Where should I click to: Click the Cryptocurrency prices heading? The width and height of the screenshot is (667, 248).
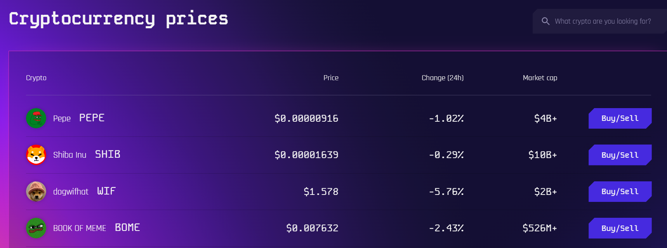point(118,19)
